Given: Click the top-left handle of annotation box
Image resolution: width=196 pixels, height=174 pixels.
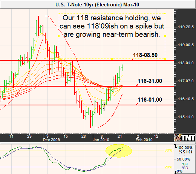Looking at the screenshot, I should click(x=59, y=13).
